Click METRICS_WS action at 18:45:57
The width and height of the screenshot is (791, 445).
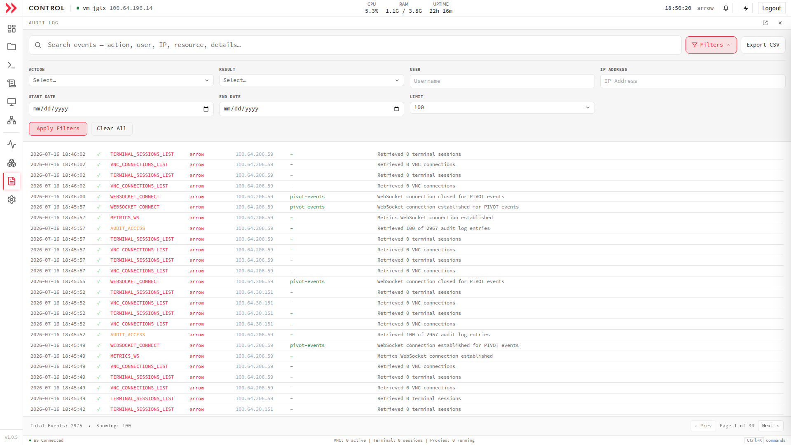click(x=125, y=218)
